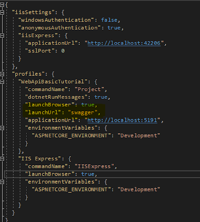Viewport: 200px width, 222px height.
Task: Click the true value of dotnetRunMessages
Action: (101, 97)
